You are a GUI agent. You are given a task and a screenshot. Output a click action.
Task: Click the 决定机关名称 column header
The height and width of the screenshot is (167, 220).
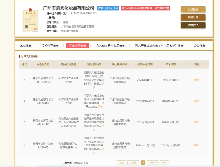[120, 64]
